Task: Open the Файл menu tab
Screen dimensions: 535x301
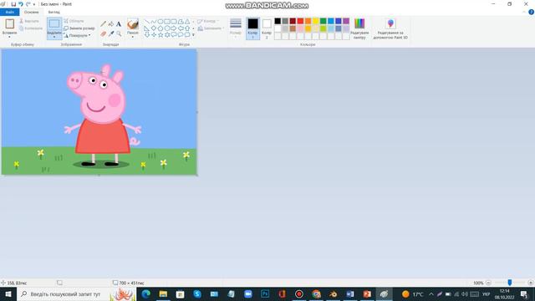Action: click(x=9, y=12)
